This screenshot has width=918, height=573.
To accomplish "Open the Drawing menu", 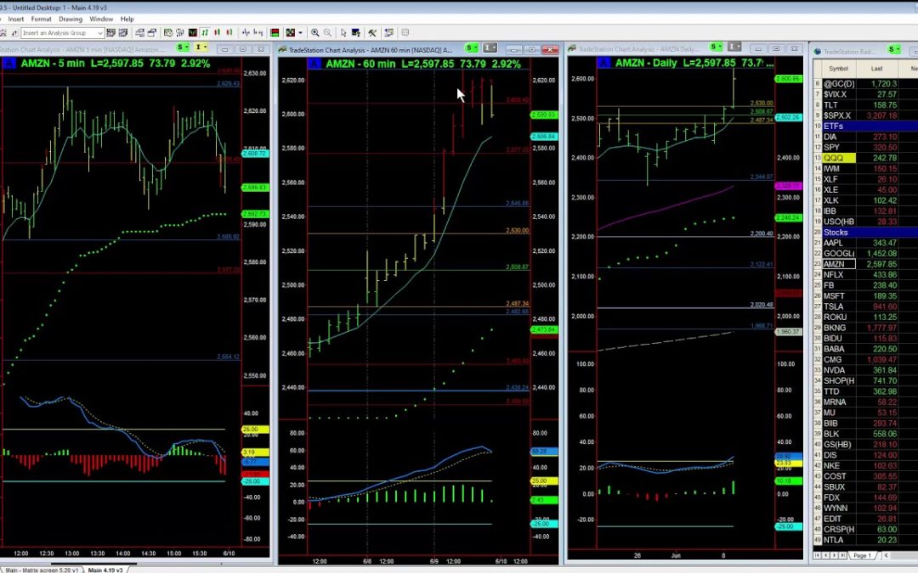I will [x=71, y=19].
